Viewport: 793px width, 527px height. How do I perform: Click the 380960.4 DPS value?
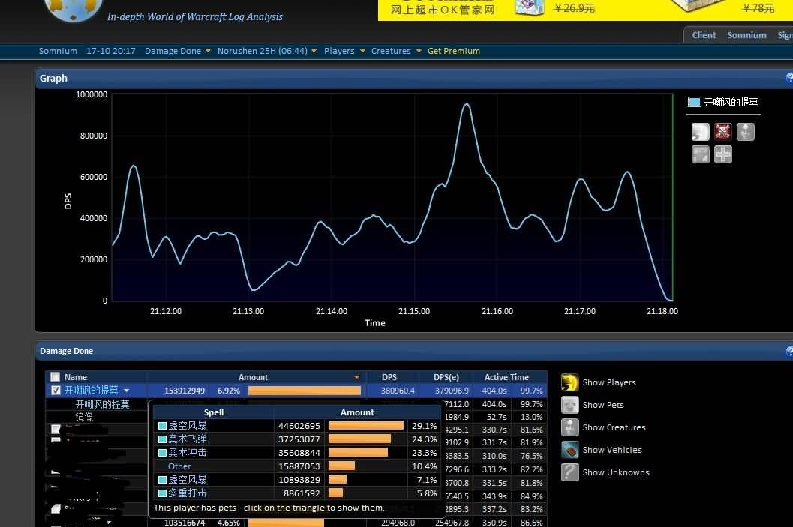tap(398, 391)
